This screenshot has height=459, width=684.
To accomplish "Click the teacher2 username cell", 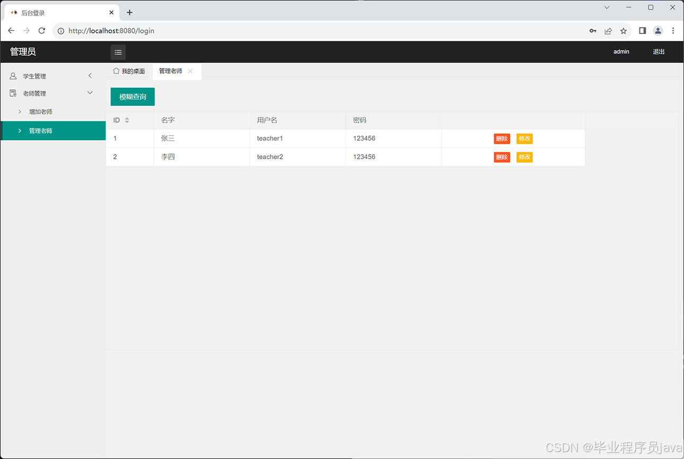I will pos(298,157).
